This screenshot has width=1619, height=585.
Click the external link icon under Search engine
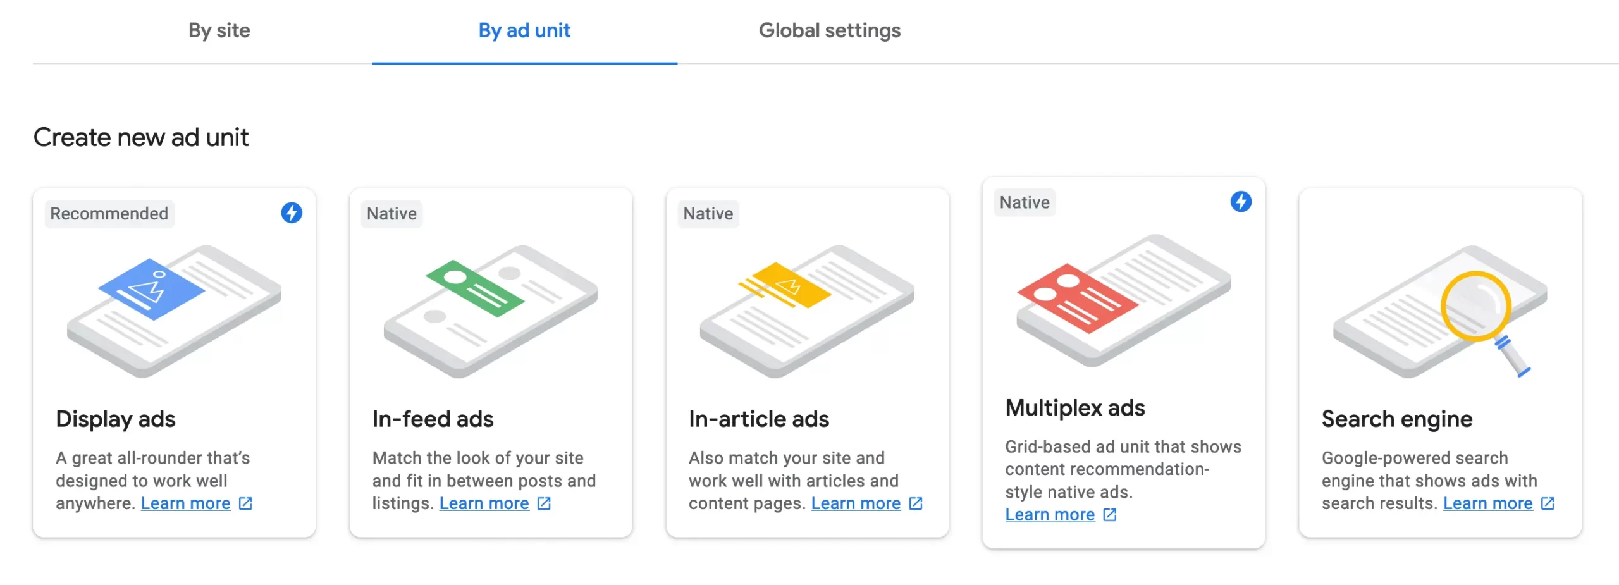(1548, 503)
